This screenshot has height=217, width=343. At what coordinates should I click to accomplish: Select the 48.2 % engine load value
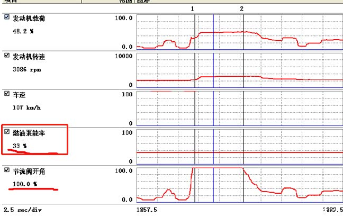click(x=23, y=31)
